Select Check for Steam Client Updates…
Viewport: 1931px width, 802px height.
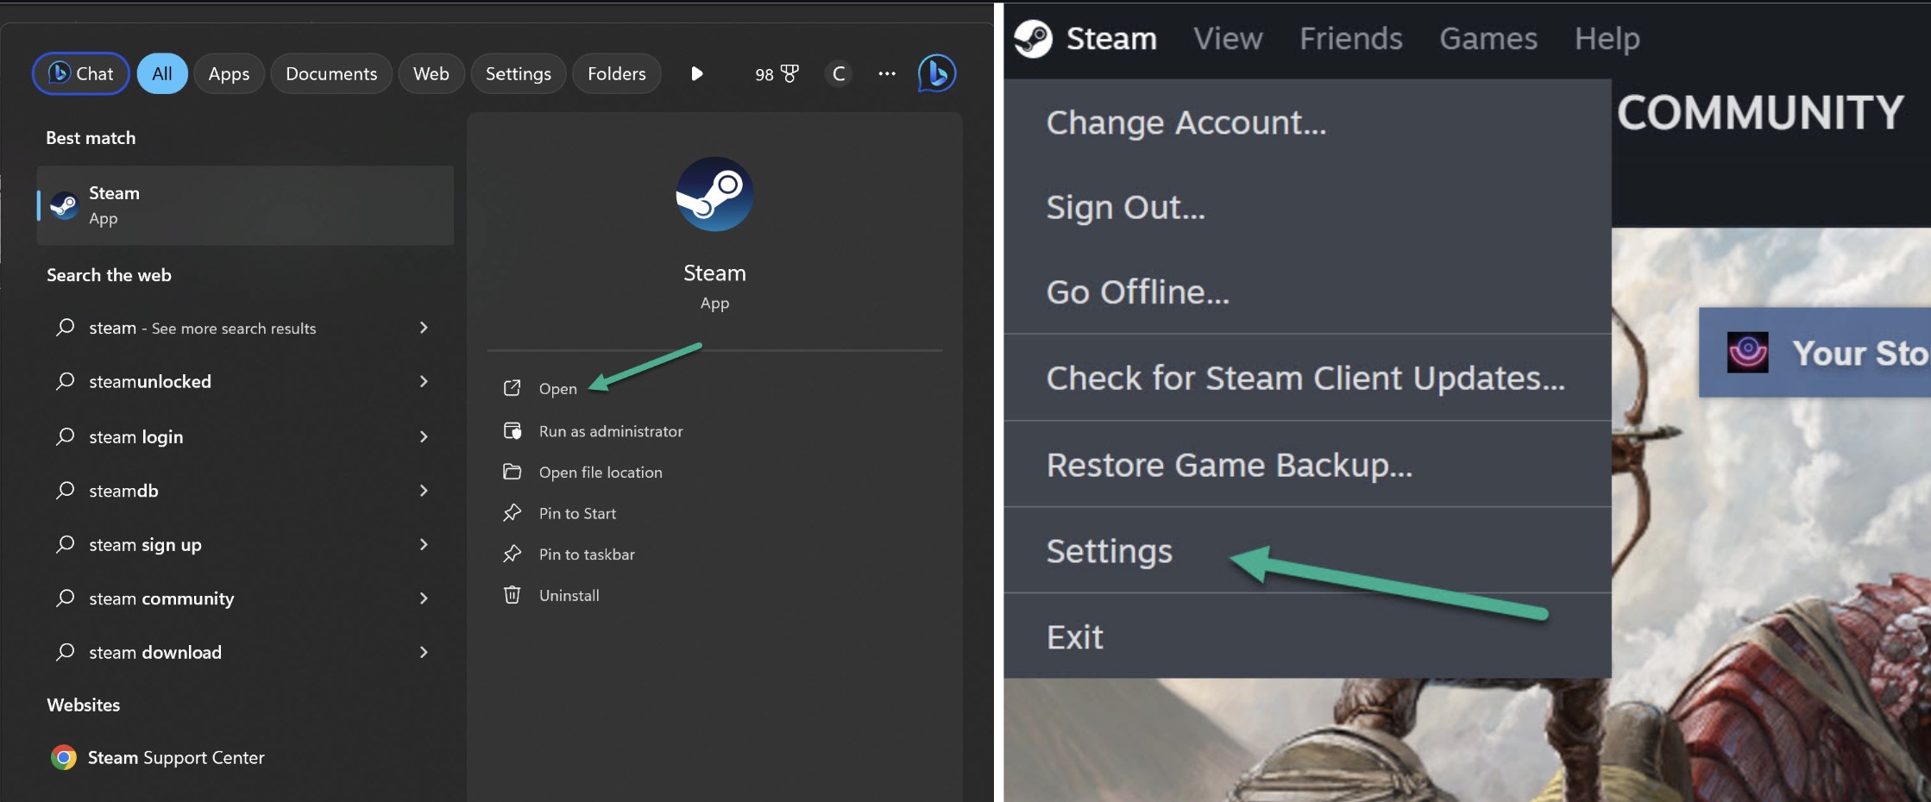tap(1307, 378)
